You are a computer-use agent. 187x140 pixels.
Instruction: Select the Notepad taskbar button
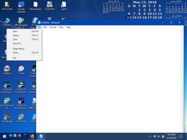click(x=41, y=136)
